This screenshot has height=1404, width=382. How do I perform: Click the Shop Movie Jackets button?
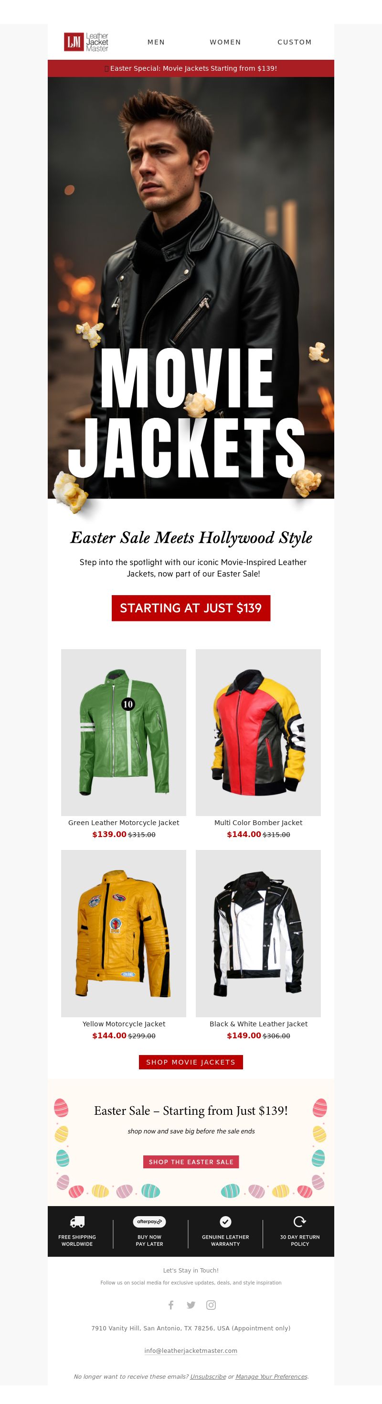(191, 1062)
